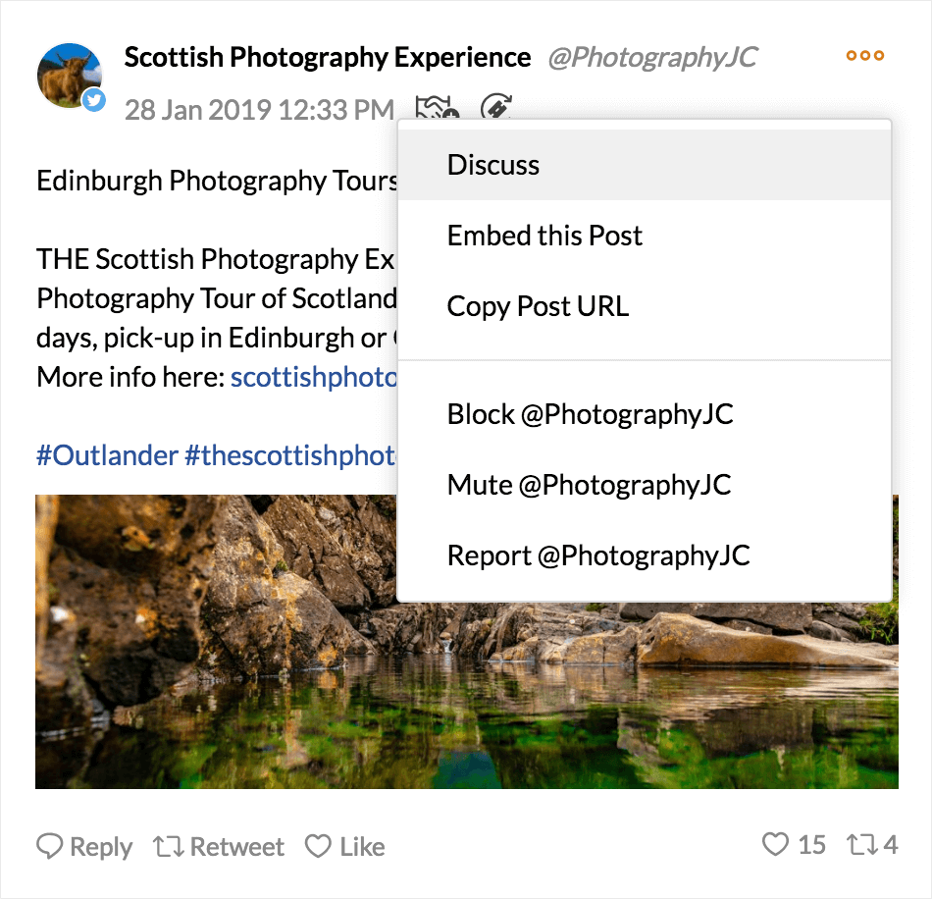
Task: Choose Block @PhotographyJC
Action: coord(645,414)
